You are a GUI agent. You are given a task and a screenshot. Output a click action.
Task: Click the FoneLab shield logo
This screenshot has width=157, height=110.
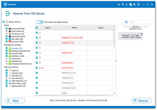[x=5, y=4]
